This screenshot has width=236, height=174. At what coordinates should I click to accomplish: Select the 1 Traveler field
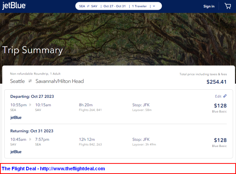click(139, 6)
